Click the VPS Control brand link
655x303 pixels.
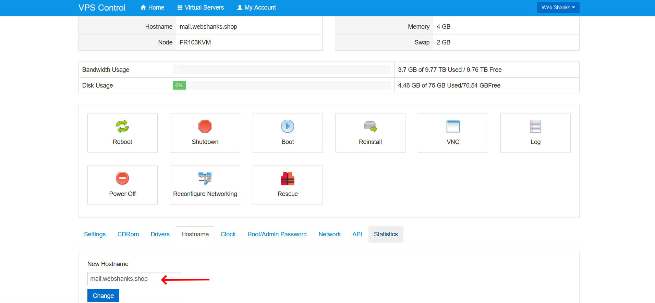click(102, 8)
